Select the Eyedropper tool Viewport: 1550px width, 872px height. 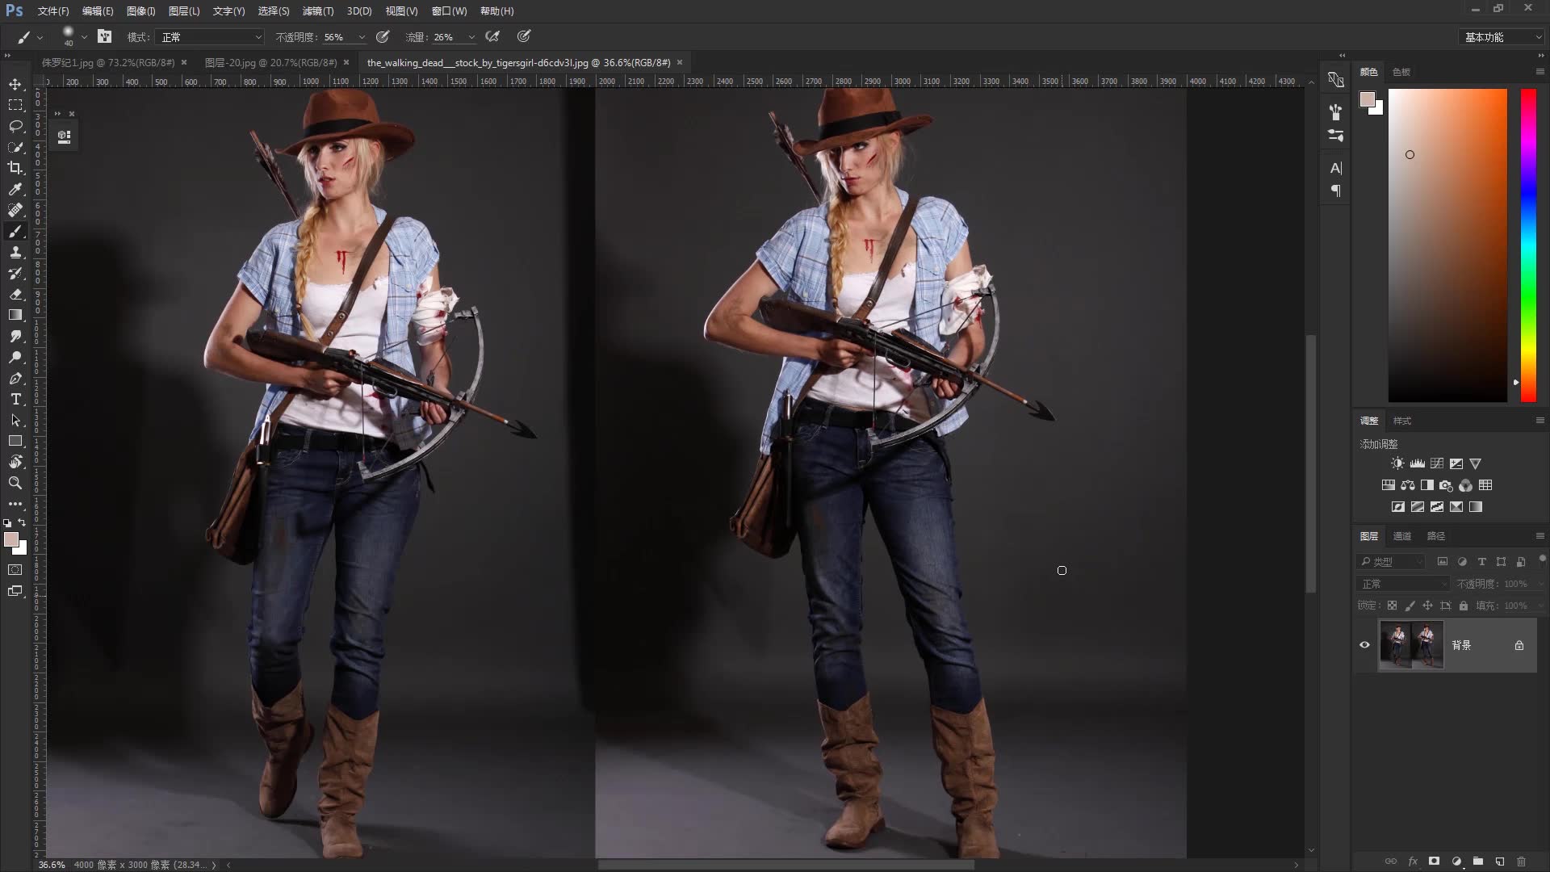15,189
